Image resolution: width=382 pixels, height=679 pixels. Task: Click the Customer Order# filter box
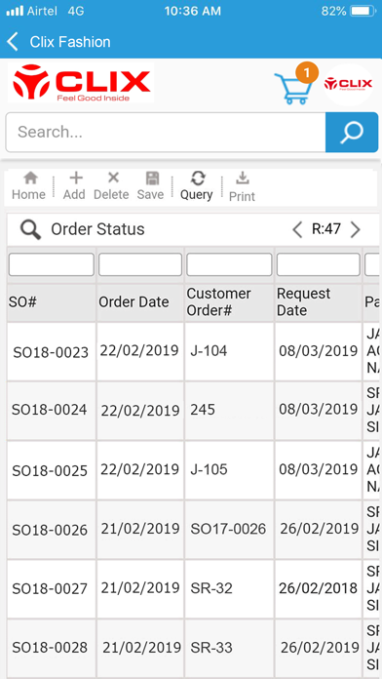(x=229, y=264)
